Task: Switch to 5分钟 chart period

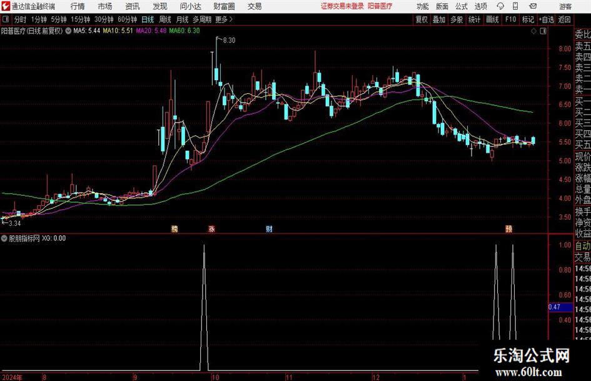Action: 59,19
